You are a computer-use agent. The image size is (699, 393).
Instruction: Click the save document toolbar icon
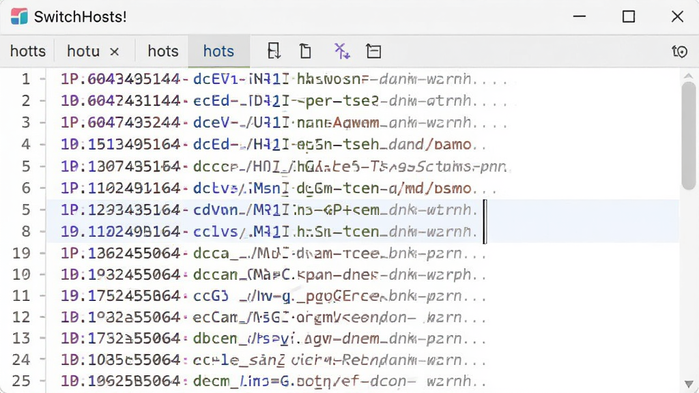click(274, 51)
